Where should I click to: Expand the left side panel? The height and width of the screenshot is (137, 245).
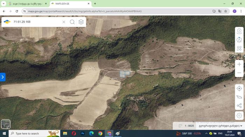tap(3, 77)
